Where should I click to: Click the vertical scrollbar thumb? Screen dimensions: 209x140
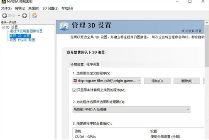[207, 46]
